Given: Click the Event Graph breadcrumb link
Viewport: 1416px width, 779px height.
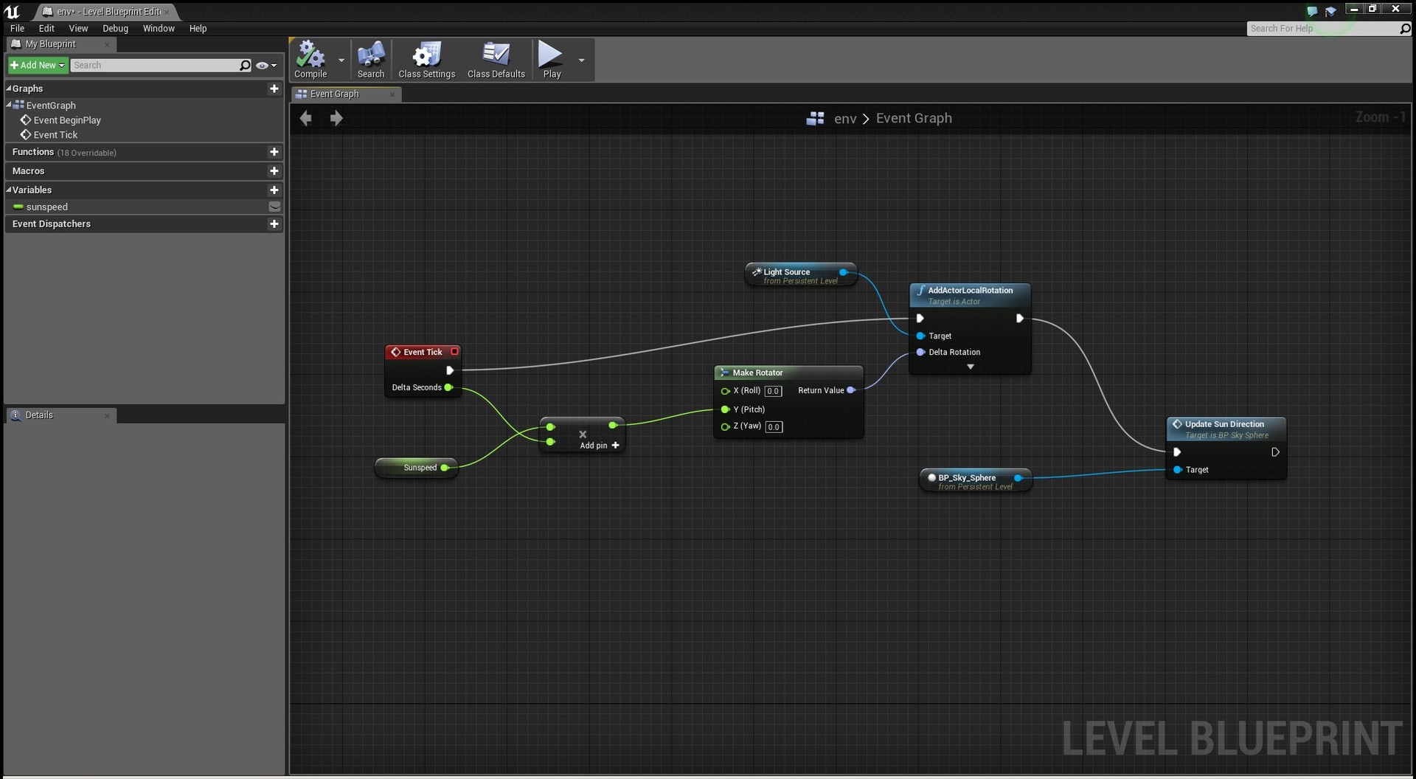Looking at the screenshot, I should point(914,118).
